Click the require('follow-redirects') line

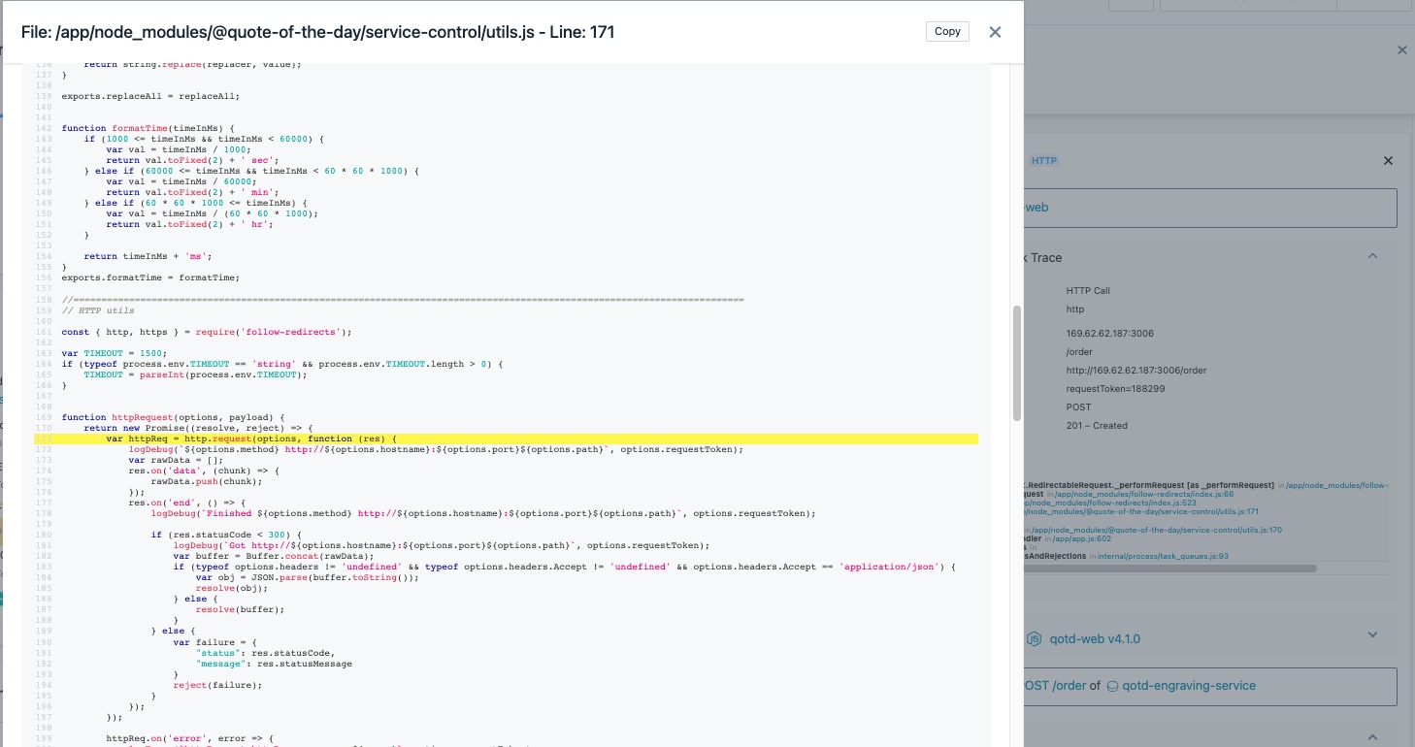click(206, 332)
